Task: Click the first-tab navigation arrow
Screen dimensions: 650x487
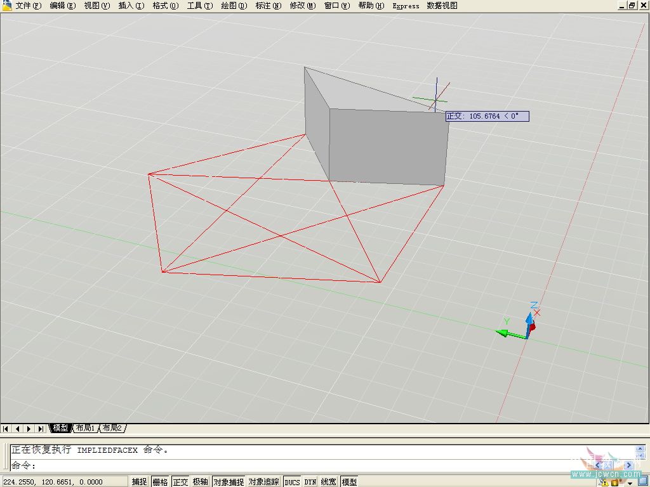Action: [x=6, y=429]
